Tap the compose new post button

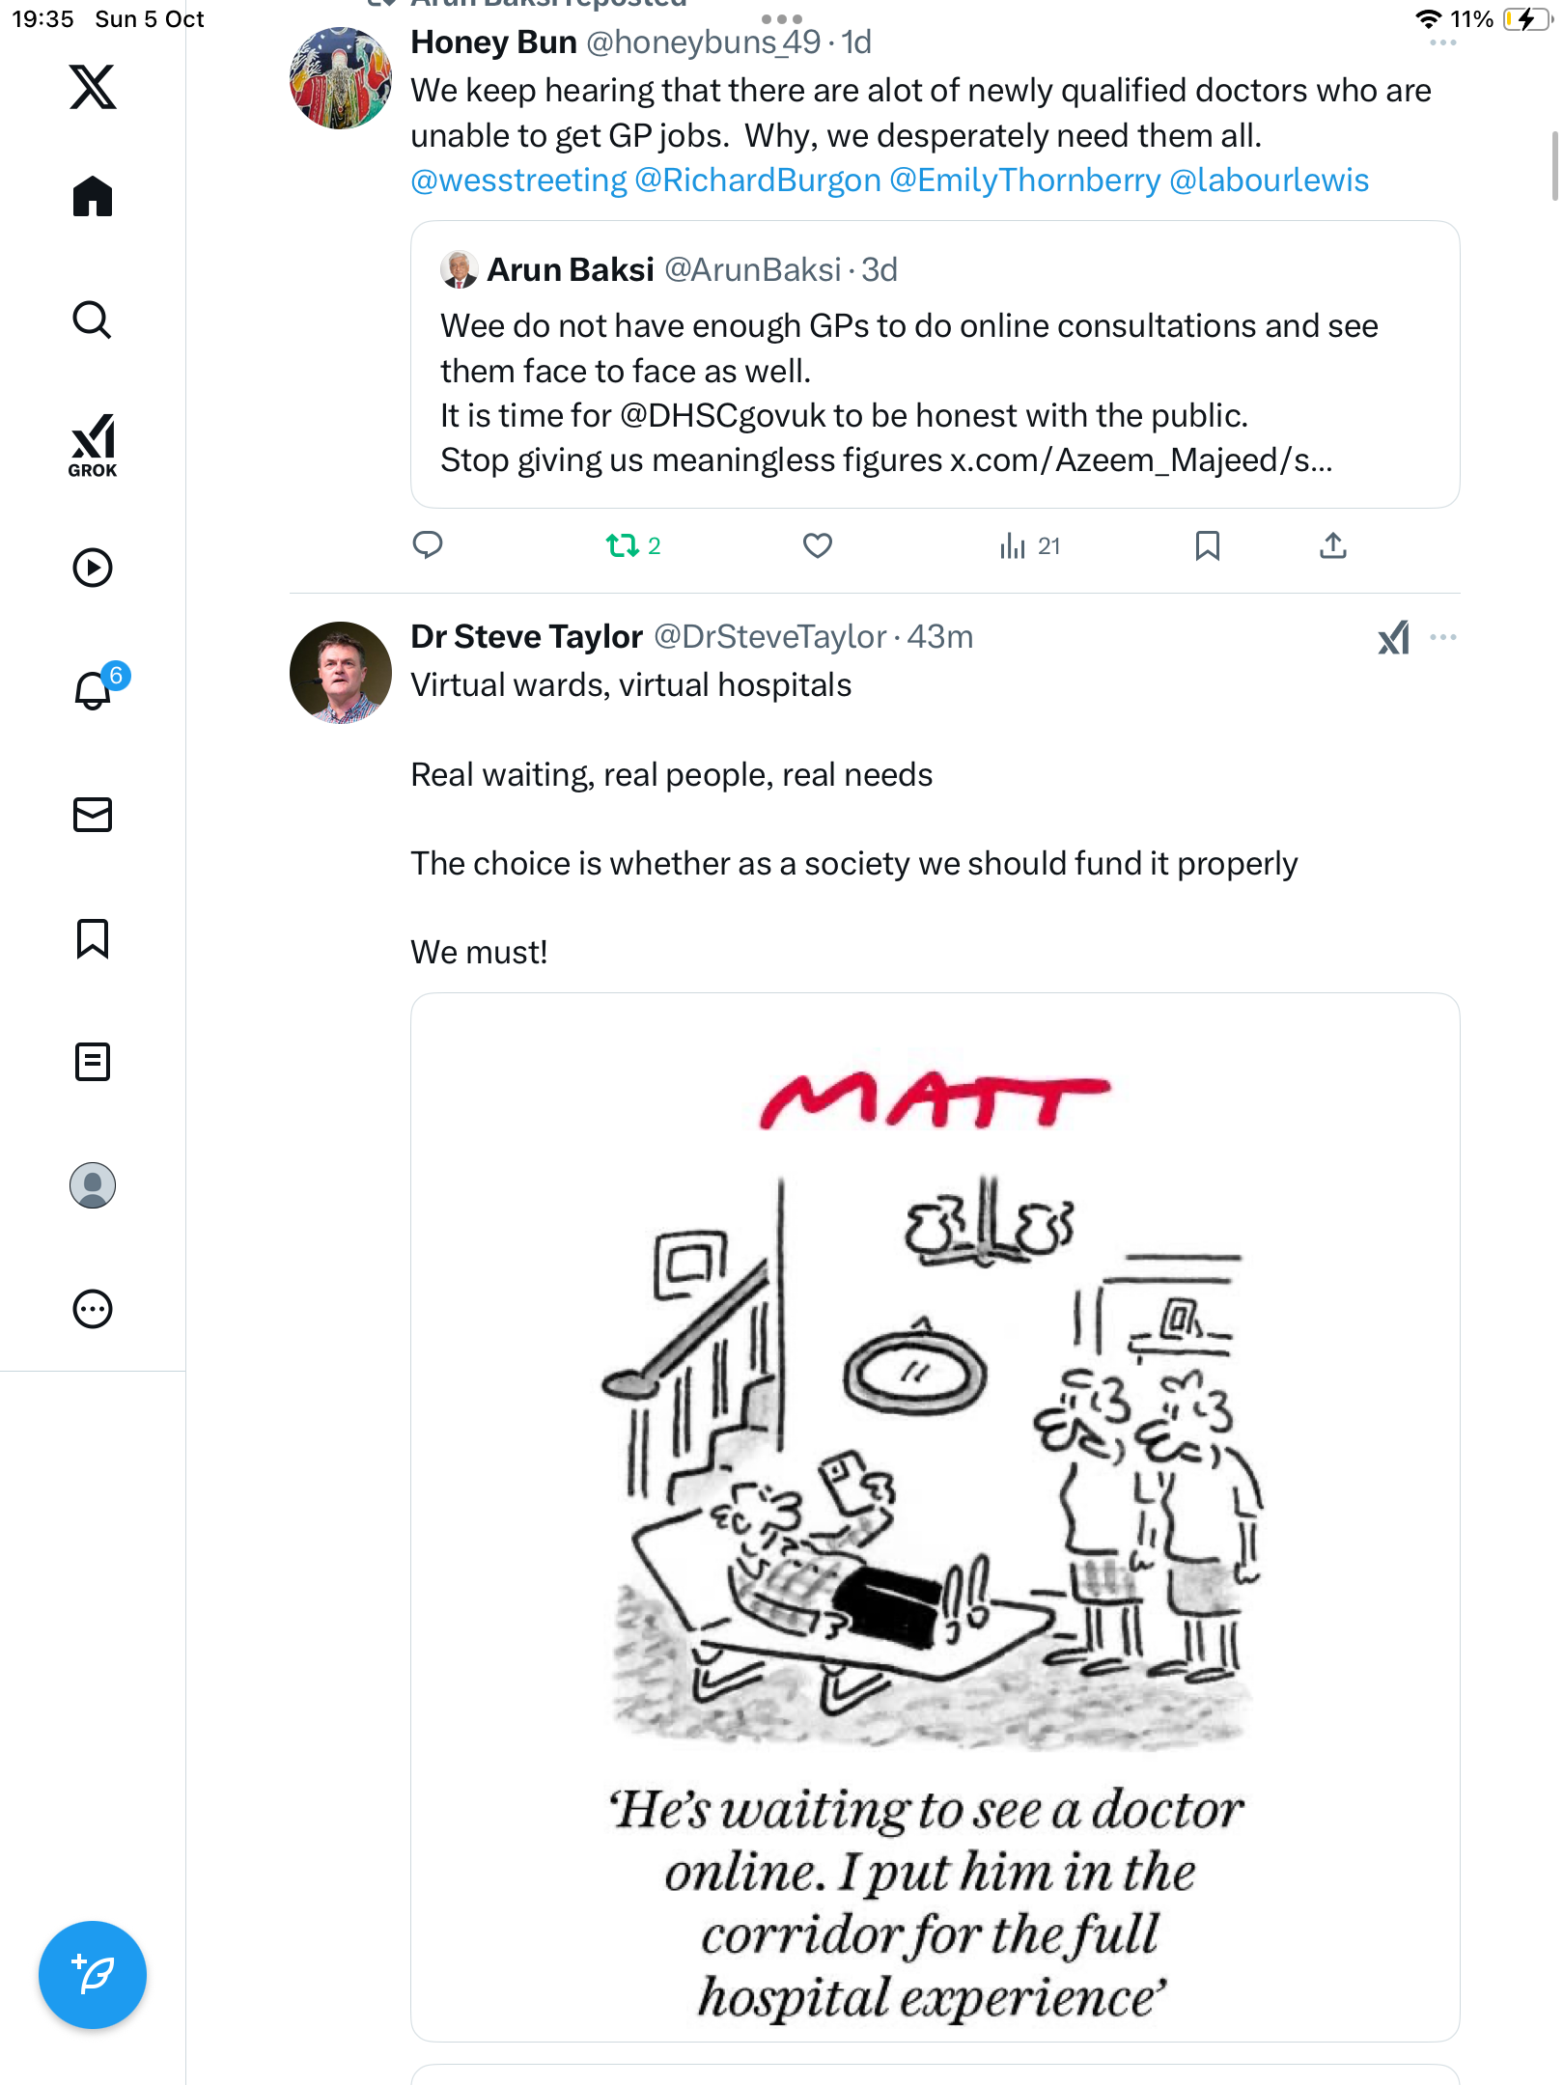coord(93,1975)
